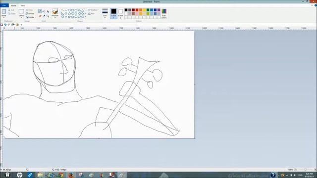Choose the Triangle shape

pyautogui.click(x=83, y=10)
